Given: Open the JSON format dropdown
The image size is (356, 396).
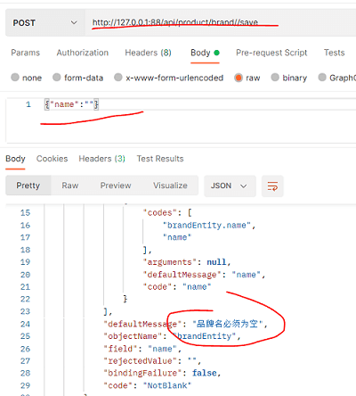Looking at the screenshot, I should tap(230, 186).
